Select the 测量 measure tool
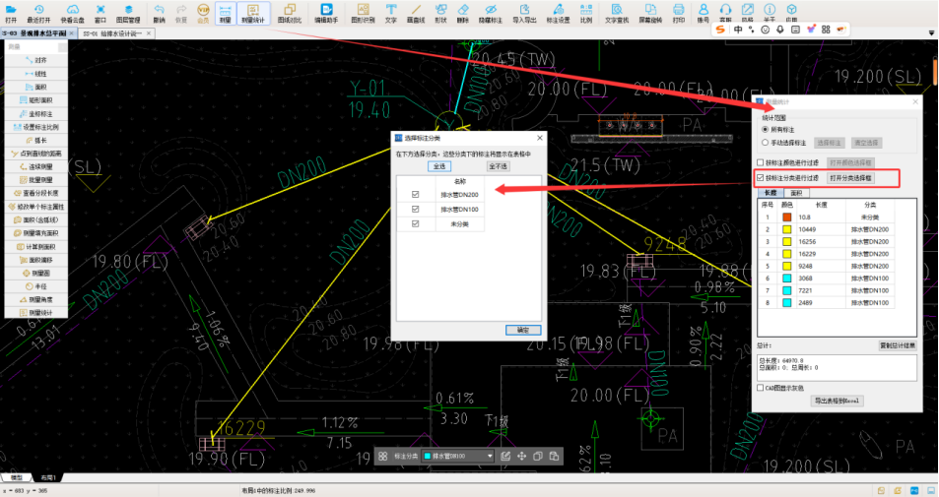The height and width of the screenshot is (497, 939). pyautogui.click(x=225, y=12)
